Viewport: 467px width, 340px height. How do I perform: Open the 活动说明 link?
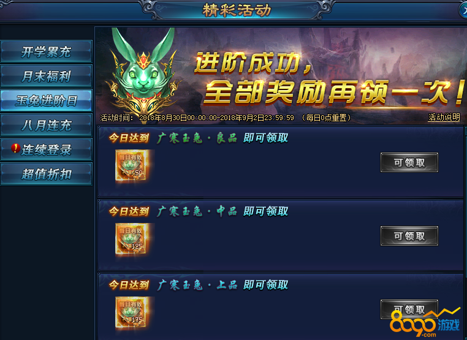click(x=444, y=117)
